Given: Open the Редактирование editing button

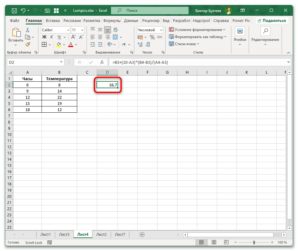Looking at the screenshot, I should coord(265,37).
